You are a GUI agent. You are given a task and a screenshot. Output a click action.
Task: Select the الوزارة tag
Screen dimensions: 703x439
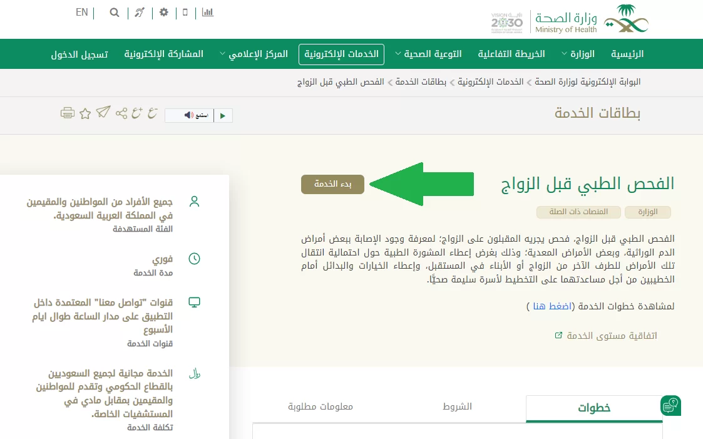[x=648, y=212]
